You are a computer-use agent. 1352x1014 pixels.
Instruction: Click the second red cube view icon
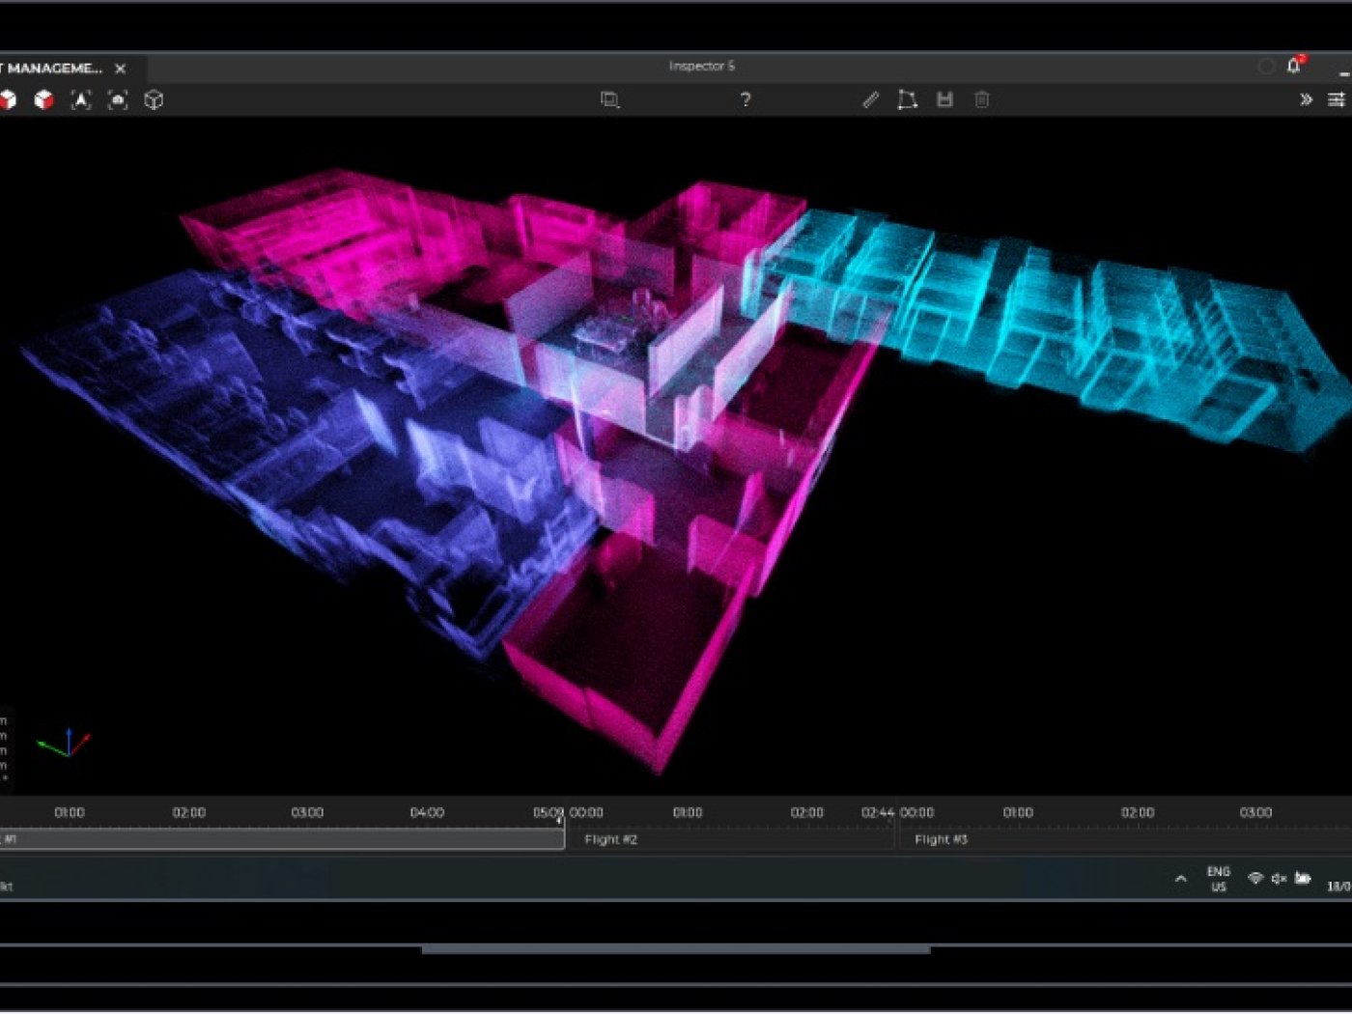coord(43,99)
